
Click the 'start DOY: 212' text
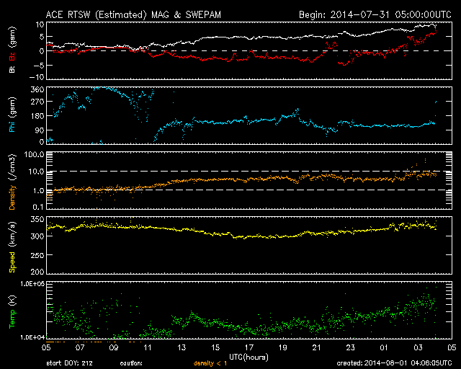[x=69, y=363]
